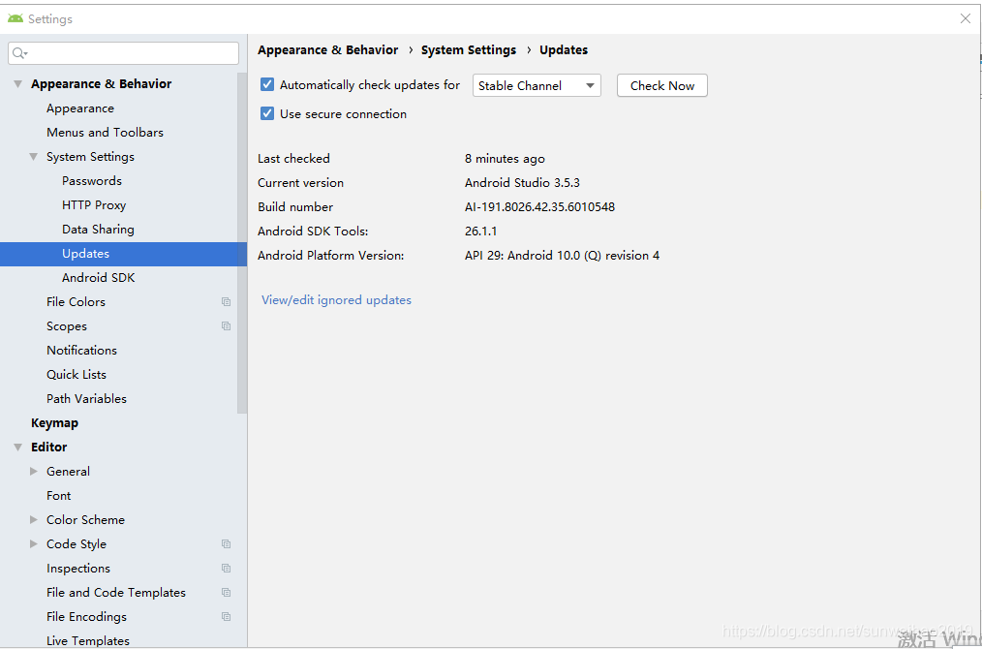
Task: Collapse the Editor section arrow
Action: click(18, 448)
